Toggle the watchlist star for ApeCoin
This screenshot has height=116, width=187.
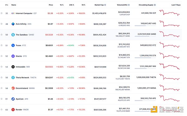click(2, 99)
